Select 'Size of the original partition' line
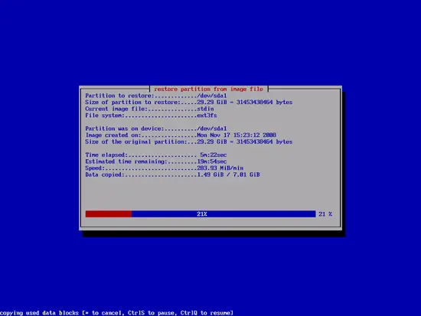This screenshot has height=316, width=421. [189, 142]
